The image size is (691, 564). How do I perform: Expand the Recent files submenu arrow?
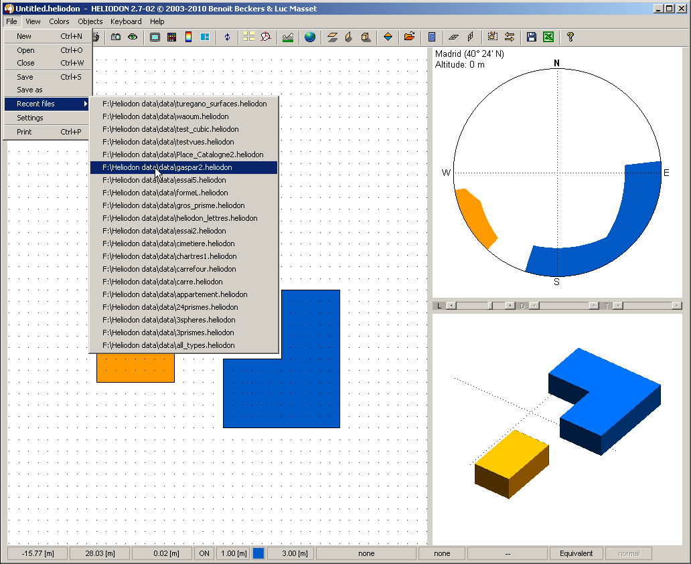click(85, 104)
